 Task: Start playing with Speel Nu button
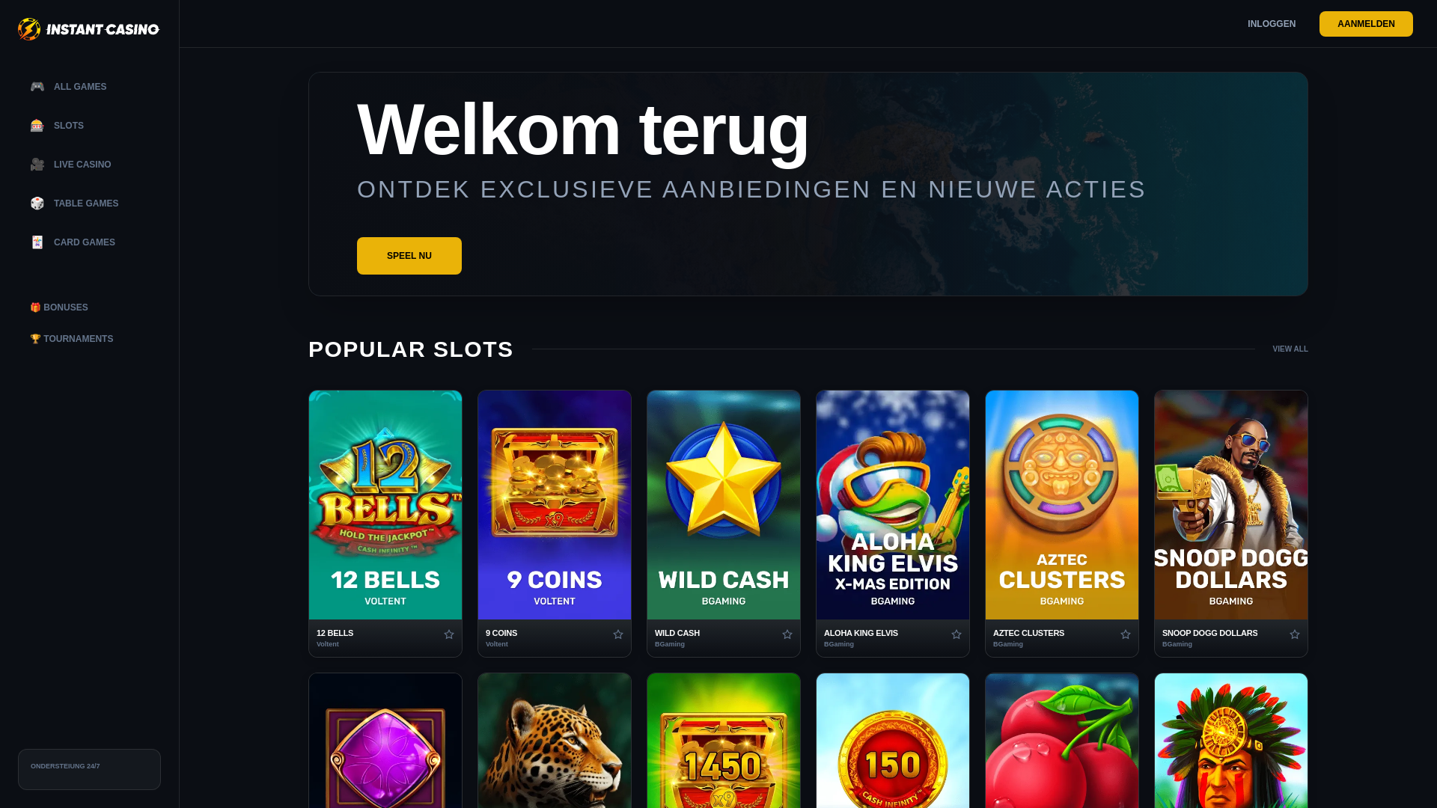click(x=409, y=256)
